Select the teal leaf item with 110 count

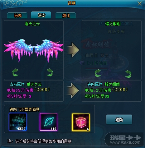tap(49, 122)
